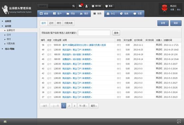The image size is (184, 125).
Task: Click 上一页 previous page button
Action: [x=55, y=106]
